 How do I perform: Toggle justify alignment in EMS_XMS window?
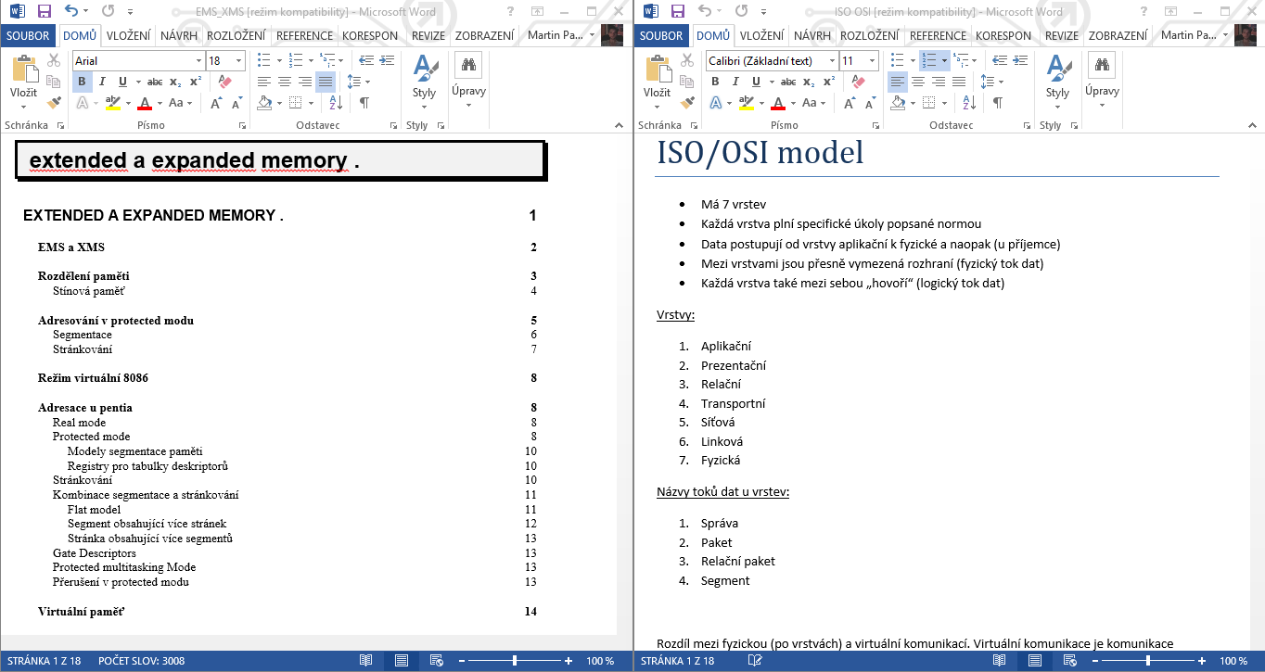click(x=326, y=82)
